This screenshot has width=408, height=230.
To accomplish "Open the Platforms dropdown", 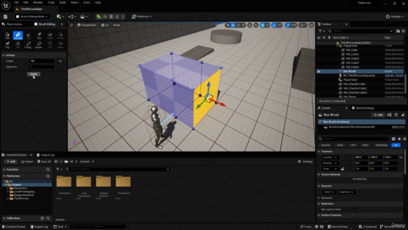I will point(142,17).
